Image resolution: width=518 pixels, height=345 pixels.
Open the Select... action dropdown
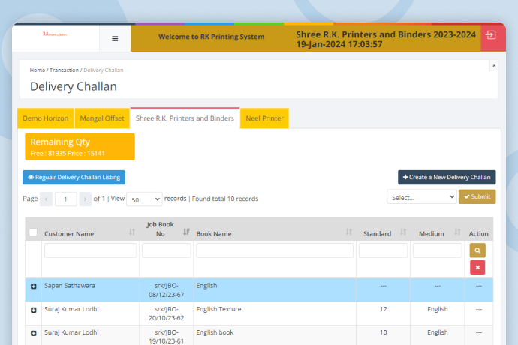(422, 197)
